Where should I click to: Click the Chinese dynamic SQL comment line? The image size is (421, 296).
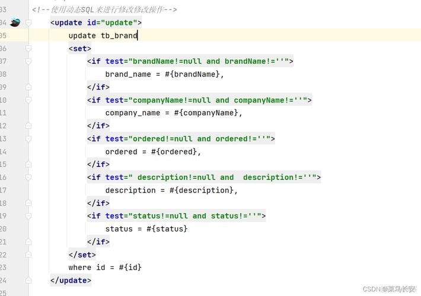click(x=104, y=9)
